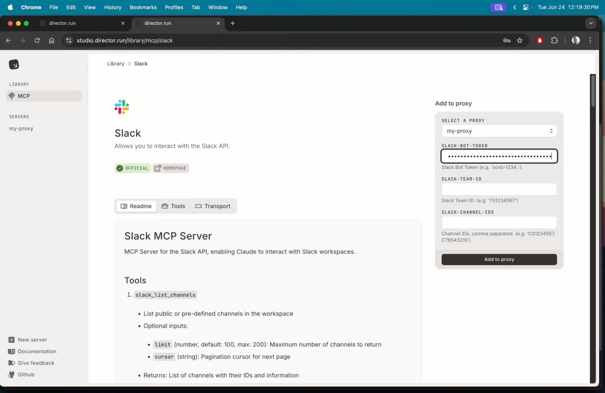Open the HOMEPAGE external link
The image size is (605, 393).
point(171,168)
